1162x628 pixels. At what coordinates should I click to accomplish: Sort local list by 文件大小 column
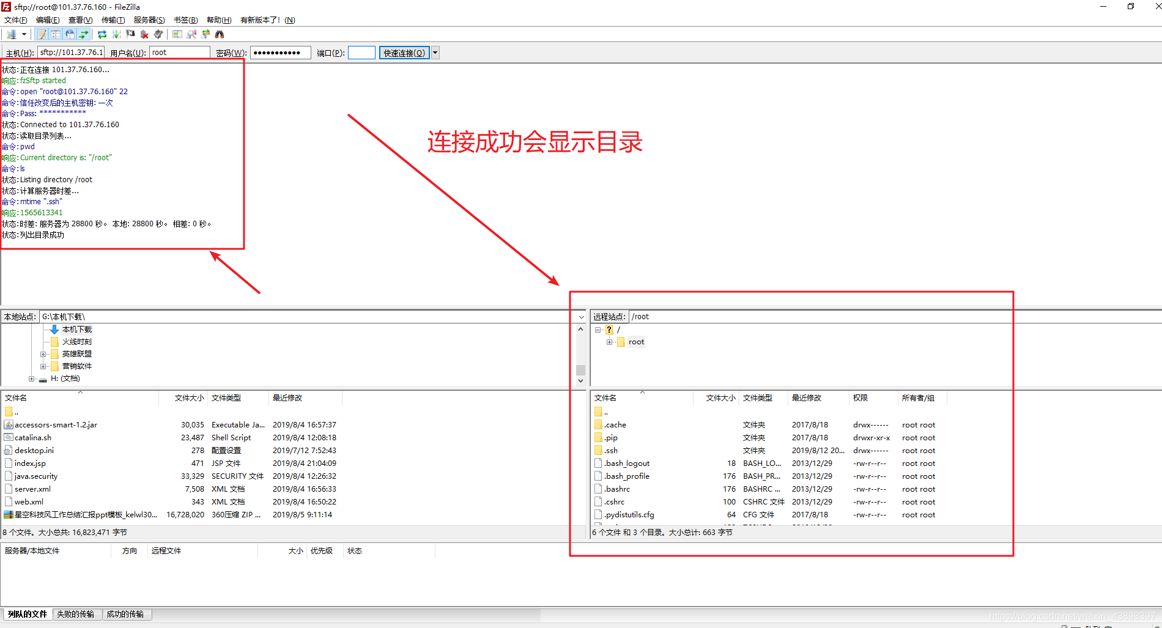(190, 398)
